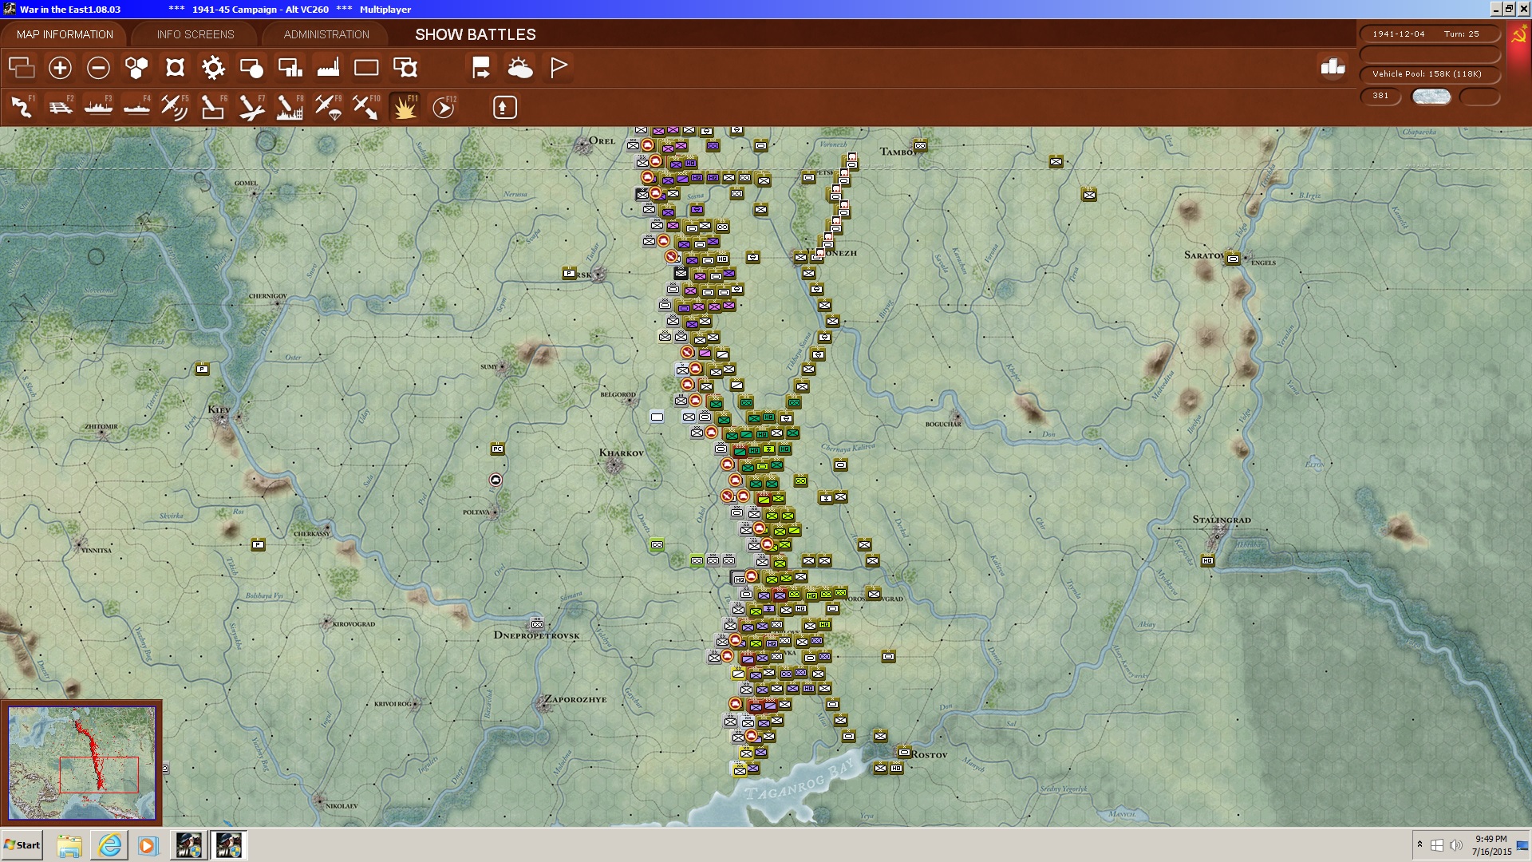Click the minimap thumbnail in the corner
Image resolution: width=1532 pixels, height=862 pixels.
coord(81,762)
